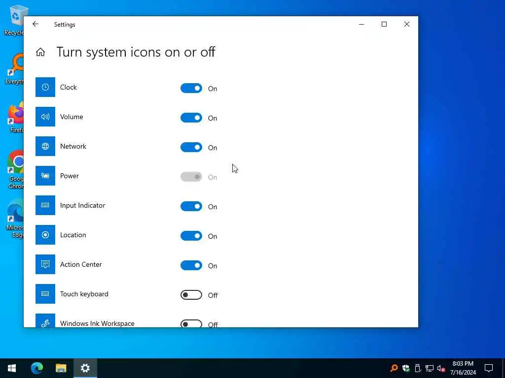Screen dimensions: 505x378
Task: Click the 'Network' label text
Action: coord(73,147)
